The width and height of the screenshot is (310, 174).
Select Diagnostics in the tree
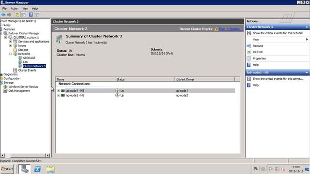click(x=11, y=74)
